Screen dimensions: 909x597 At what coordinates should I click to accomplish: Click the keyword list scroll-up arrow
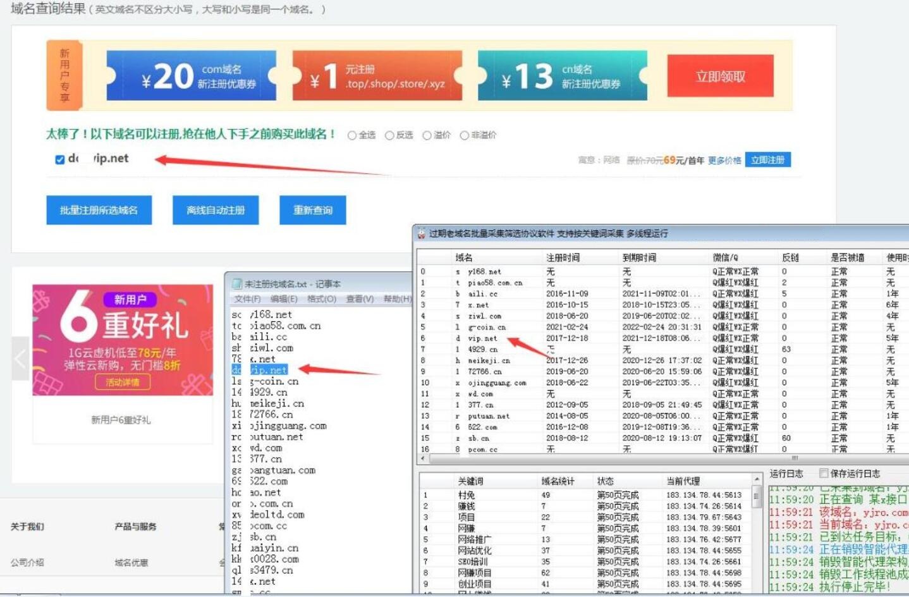point(757,480)
